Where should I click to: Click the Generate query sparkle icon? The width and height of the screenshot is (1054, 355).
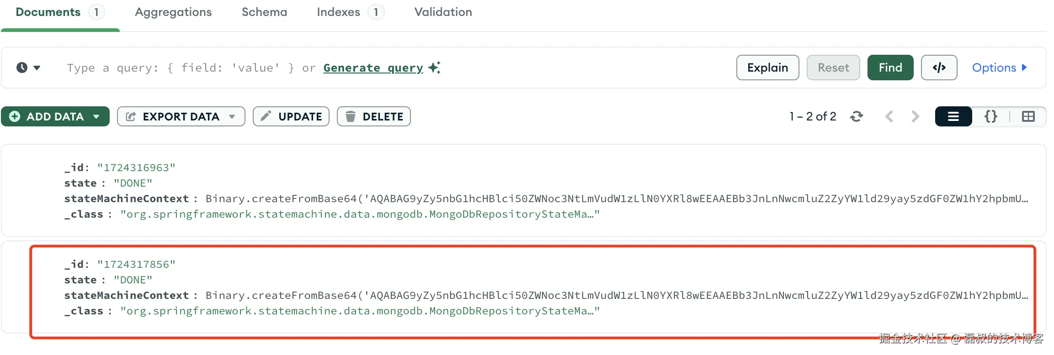tap(434, 68)
